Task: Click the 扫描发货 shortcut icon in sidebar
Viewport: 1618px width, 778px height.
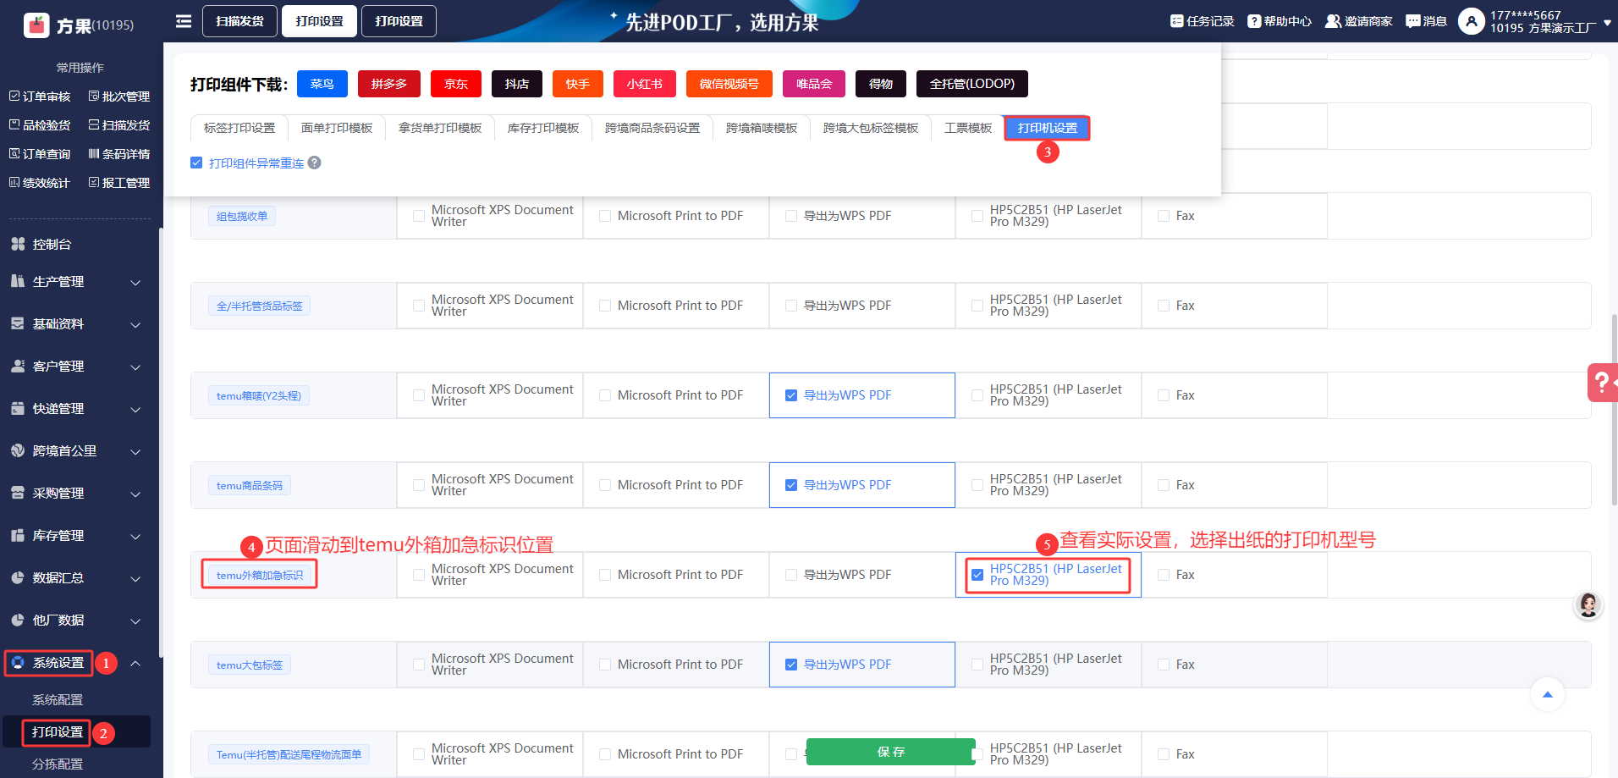Action: tap(94, 125)
